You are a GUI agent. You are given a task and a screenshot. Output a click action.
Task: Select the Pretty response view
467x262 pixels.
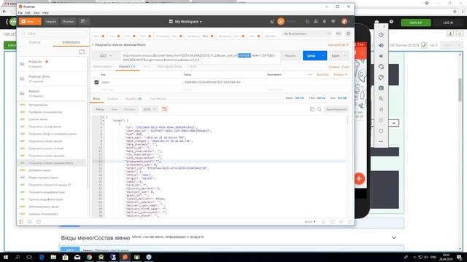(99, 109)
